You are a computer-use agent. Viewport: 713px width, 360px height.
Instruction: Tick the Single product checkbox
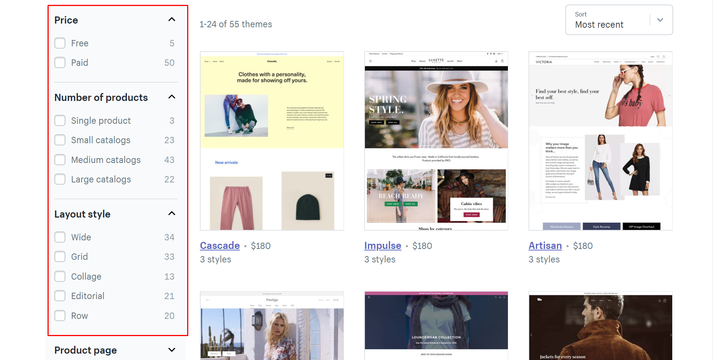coord(60,120)
